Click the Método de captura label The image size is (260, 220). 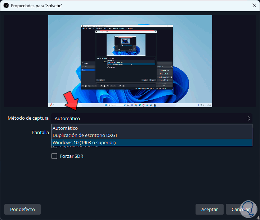click(x=28, y=118)
